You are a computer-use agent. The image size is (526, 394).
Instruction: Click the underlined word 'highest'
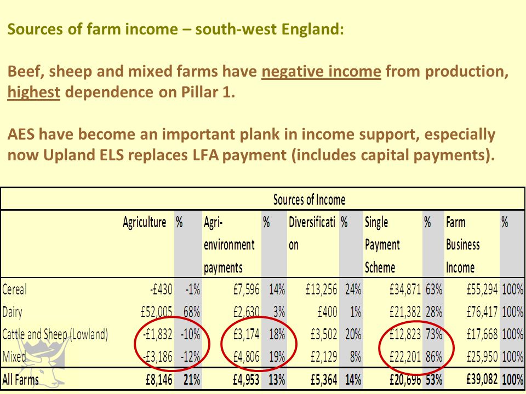pos(33,92)
